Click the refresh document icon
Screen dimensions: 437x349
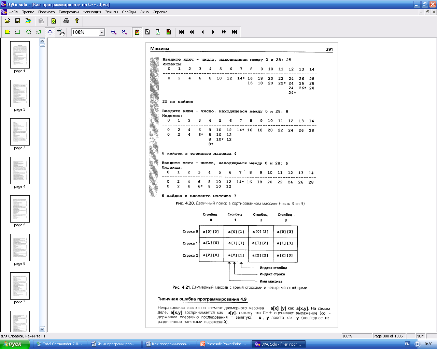coord(54,21)
